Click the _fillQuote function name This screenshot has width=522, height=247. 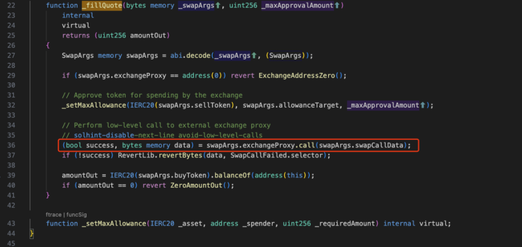click(x=101, y=6)
